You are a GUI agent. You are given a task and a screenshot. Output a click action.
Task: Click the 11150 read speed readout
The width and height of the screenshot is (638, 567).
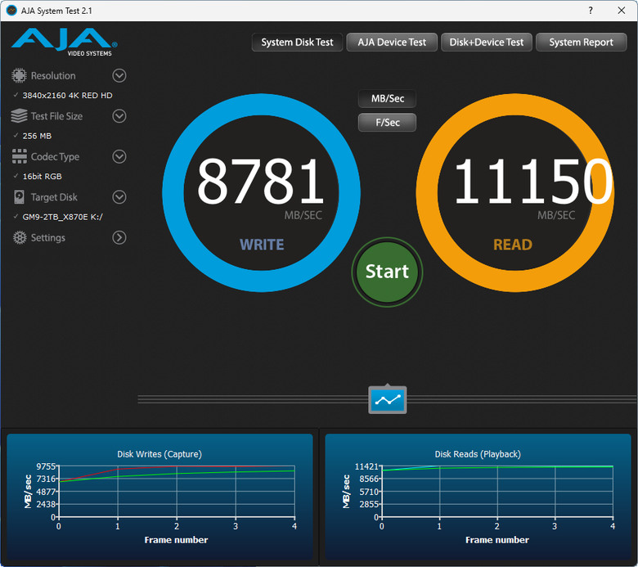533,181
